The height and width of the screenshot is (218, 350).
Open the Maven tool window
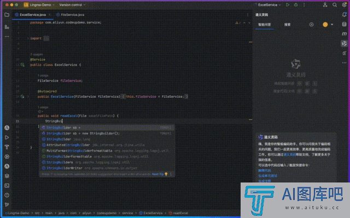344,34
